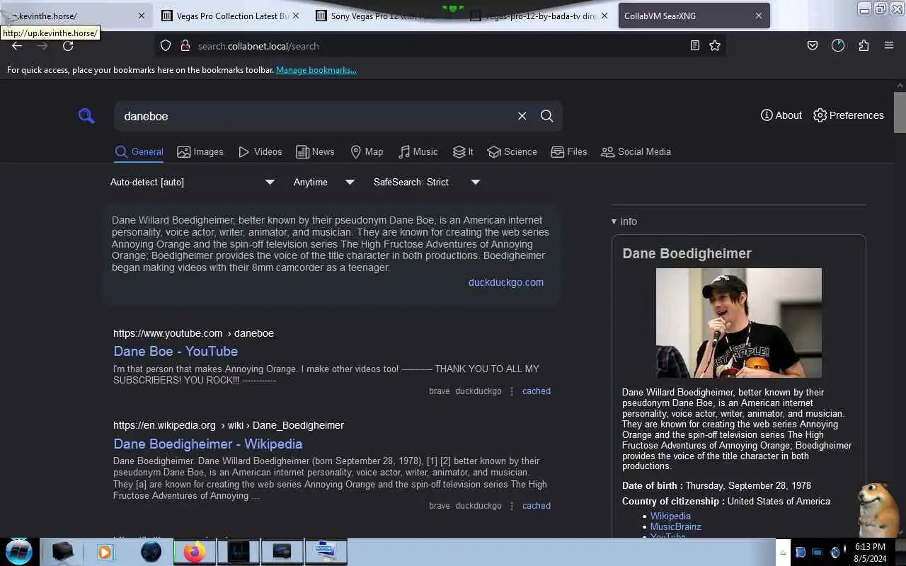Switch to Science search category
Viewport: 906px width, 566px height.
pyautogui.click(x=512, y=151)
